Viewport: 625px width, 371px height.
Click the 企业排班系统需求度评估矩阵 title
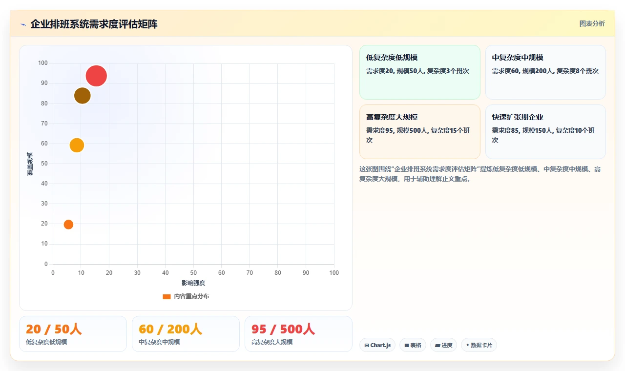coord(94,24)
